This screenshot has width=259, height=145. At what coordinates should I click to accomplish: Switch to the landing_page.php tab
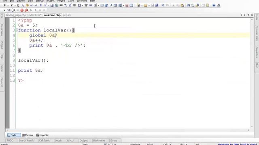pos(16,15)
